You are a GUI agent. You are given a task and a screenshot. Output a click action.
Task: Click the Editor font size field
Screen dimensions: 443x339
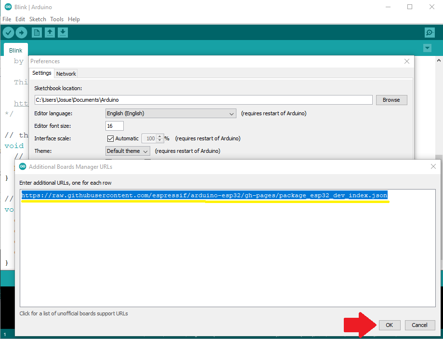coord(115,126)
